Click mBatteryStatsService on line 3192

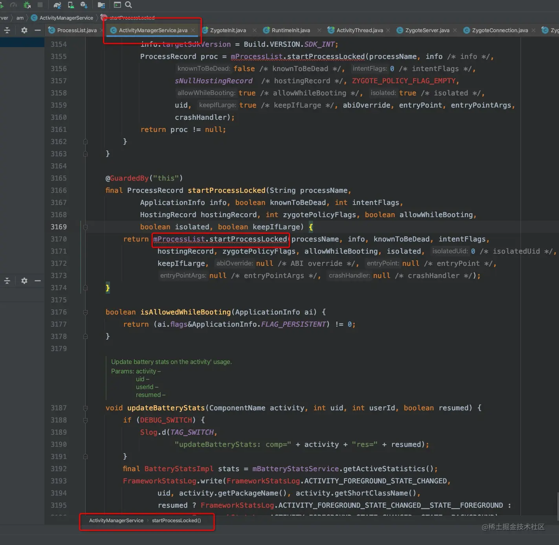tap(295, 469)
